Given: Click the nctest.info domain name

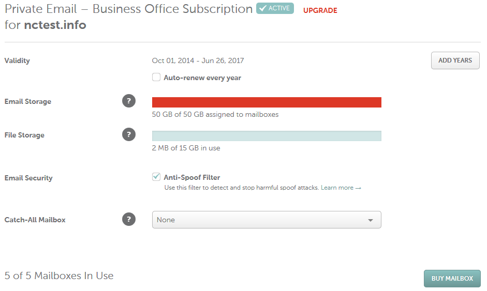Looking at the screenshot, I should [55, 25].
